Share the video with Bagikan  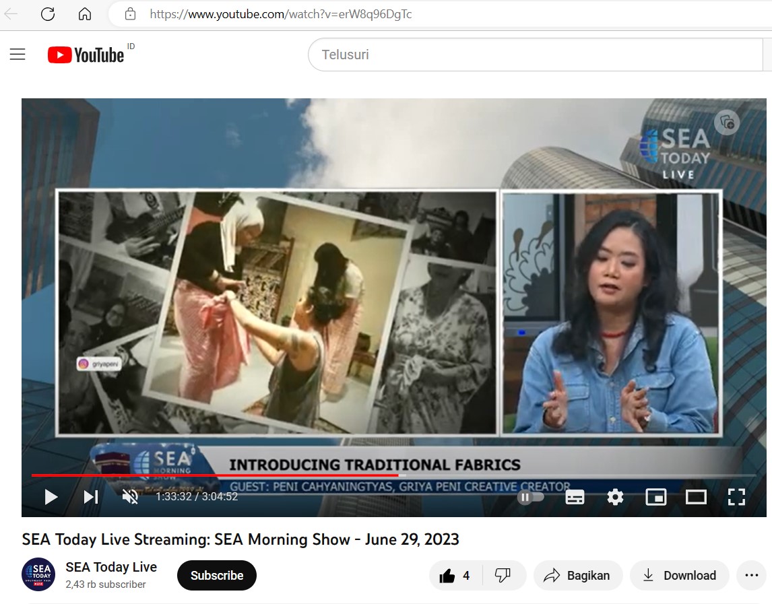577,576
